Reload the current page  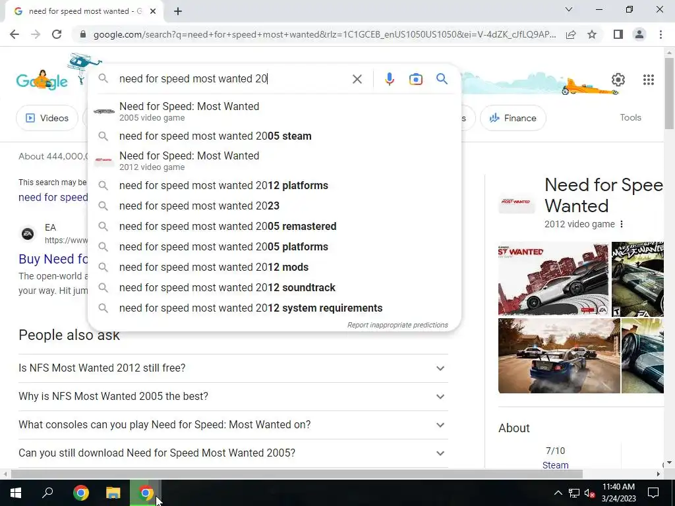57,34
